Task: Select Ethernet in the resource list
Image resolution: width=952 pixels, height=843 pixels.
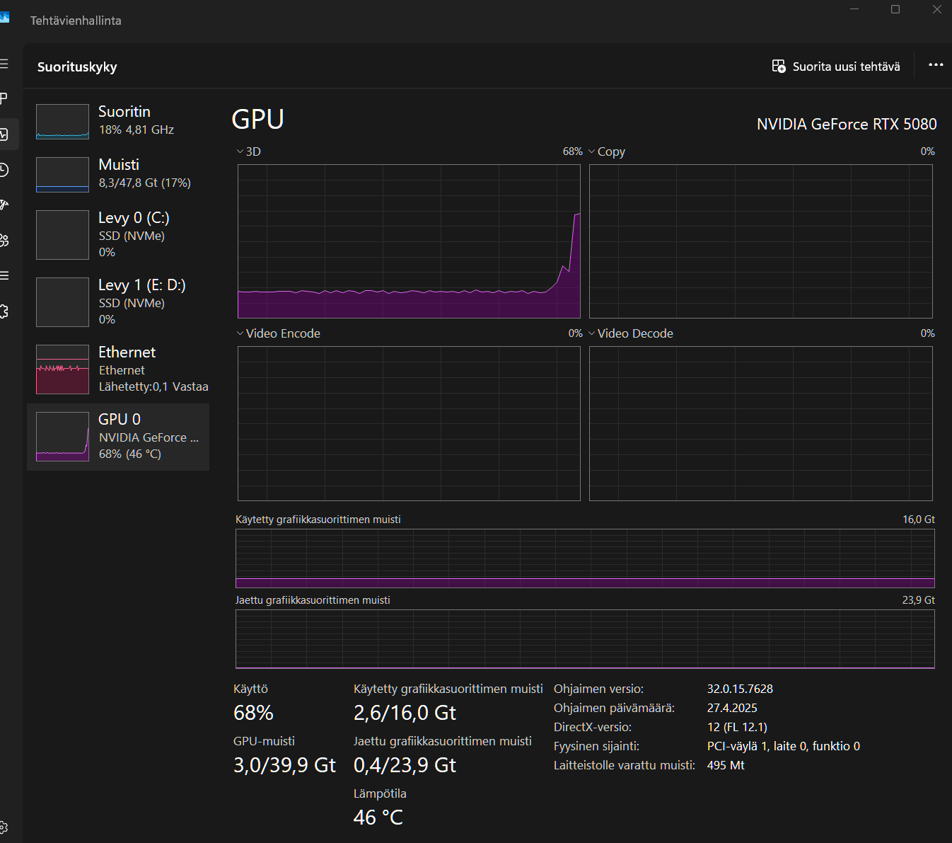Action: [118, 369]
